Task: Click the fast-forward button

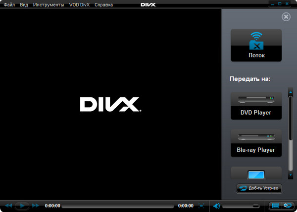Action: (x=36, y=206)
